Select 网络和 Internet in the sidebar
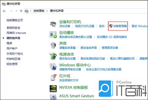The height and width of the screenshot is (100, 148). point(16,33)
